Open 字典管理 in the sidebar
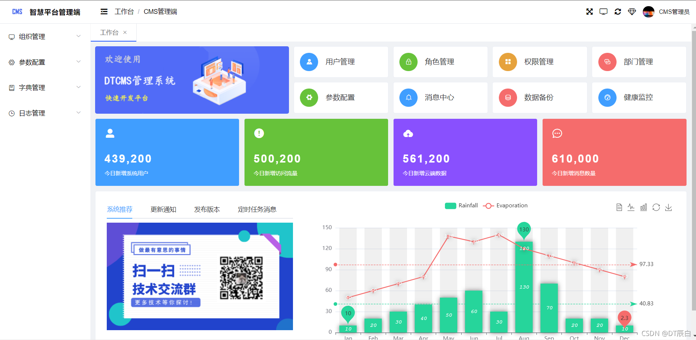This screenshot has height=340, width=696. [45, 87]
